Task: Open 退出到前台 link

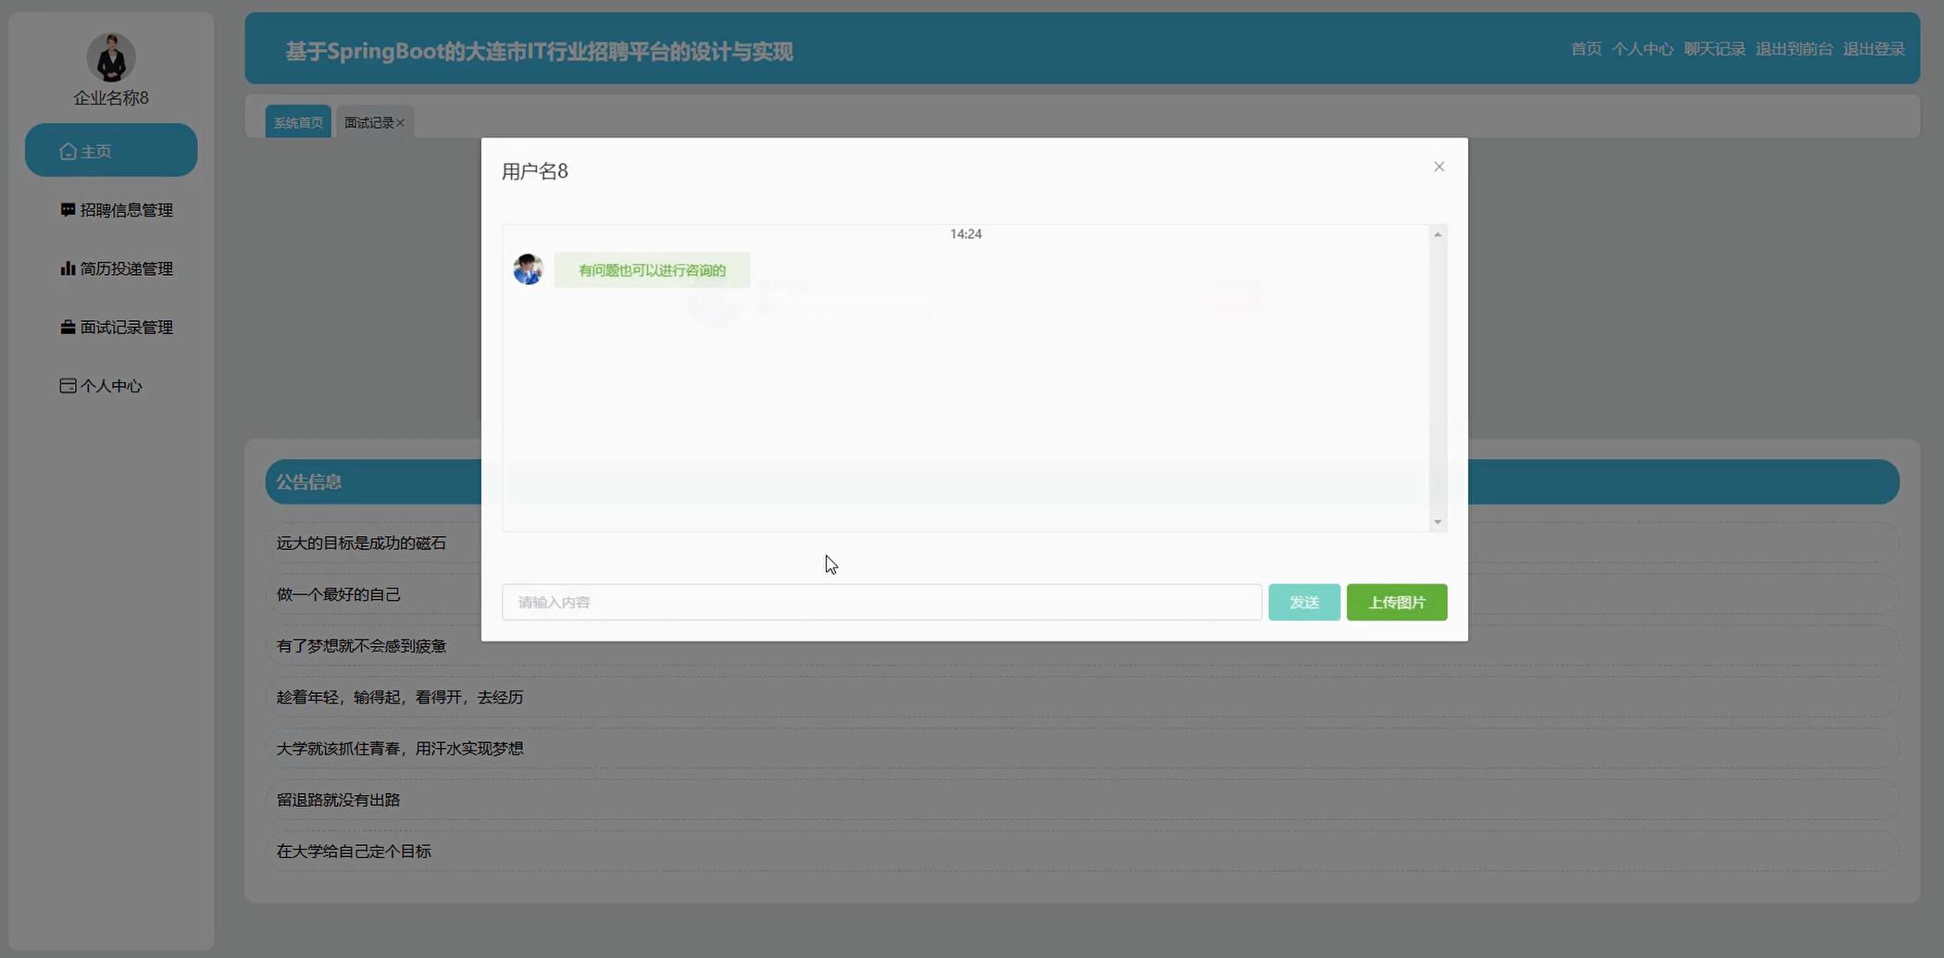Action: pyautogui.click(x=1794, y=48)
